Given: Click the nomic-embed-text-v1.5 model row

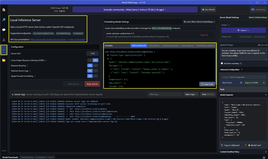Looking at the screenshot, I should pos(160,35).
